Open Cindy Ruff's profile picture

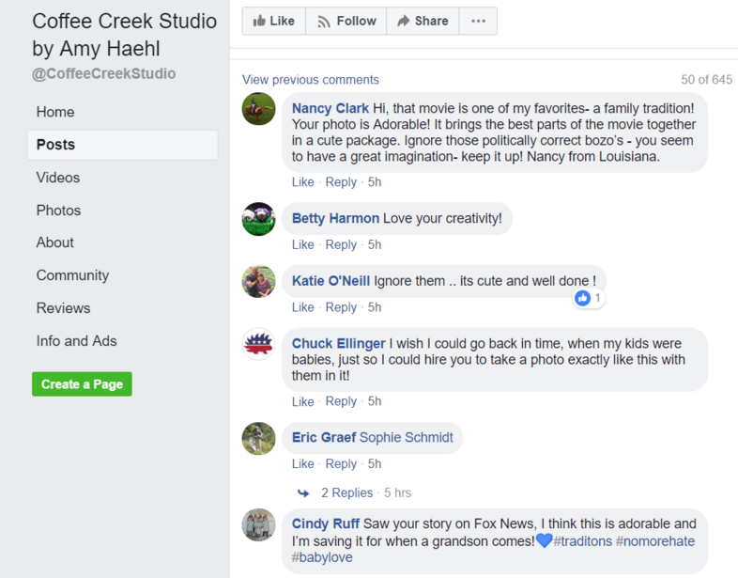click(x=258, y=524)
